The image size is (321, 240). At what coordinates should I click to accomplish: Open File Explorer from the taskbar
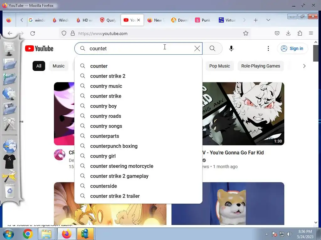pyautogui.click(x=46, y=234)
